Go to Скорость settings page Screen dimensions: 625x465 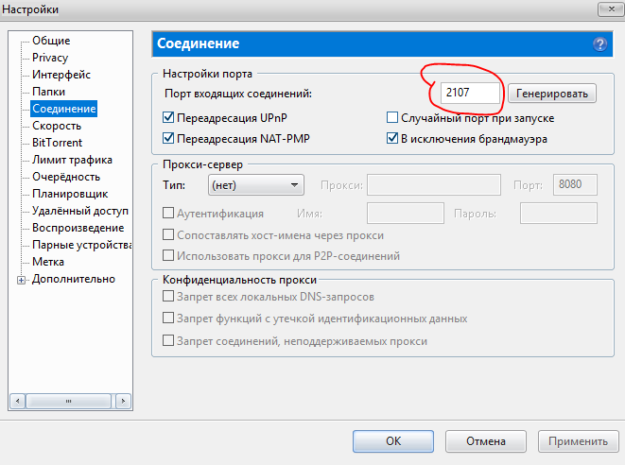(57, 126)
